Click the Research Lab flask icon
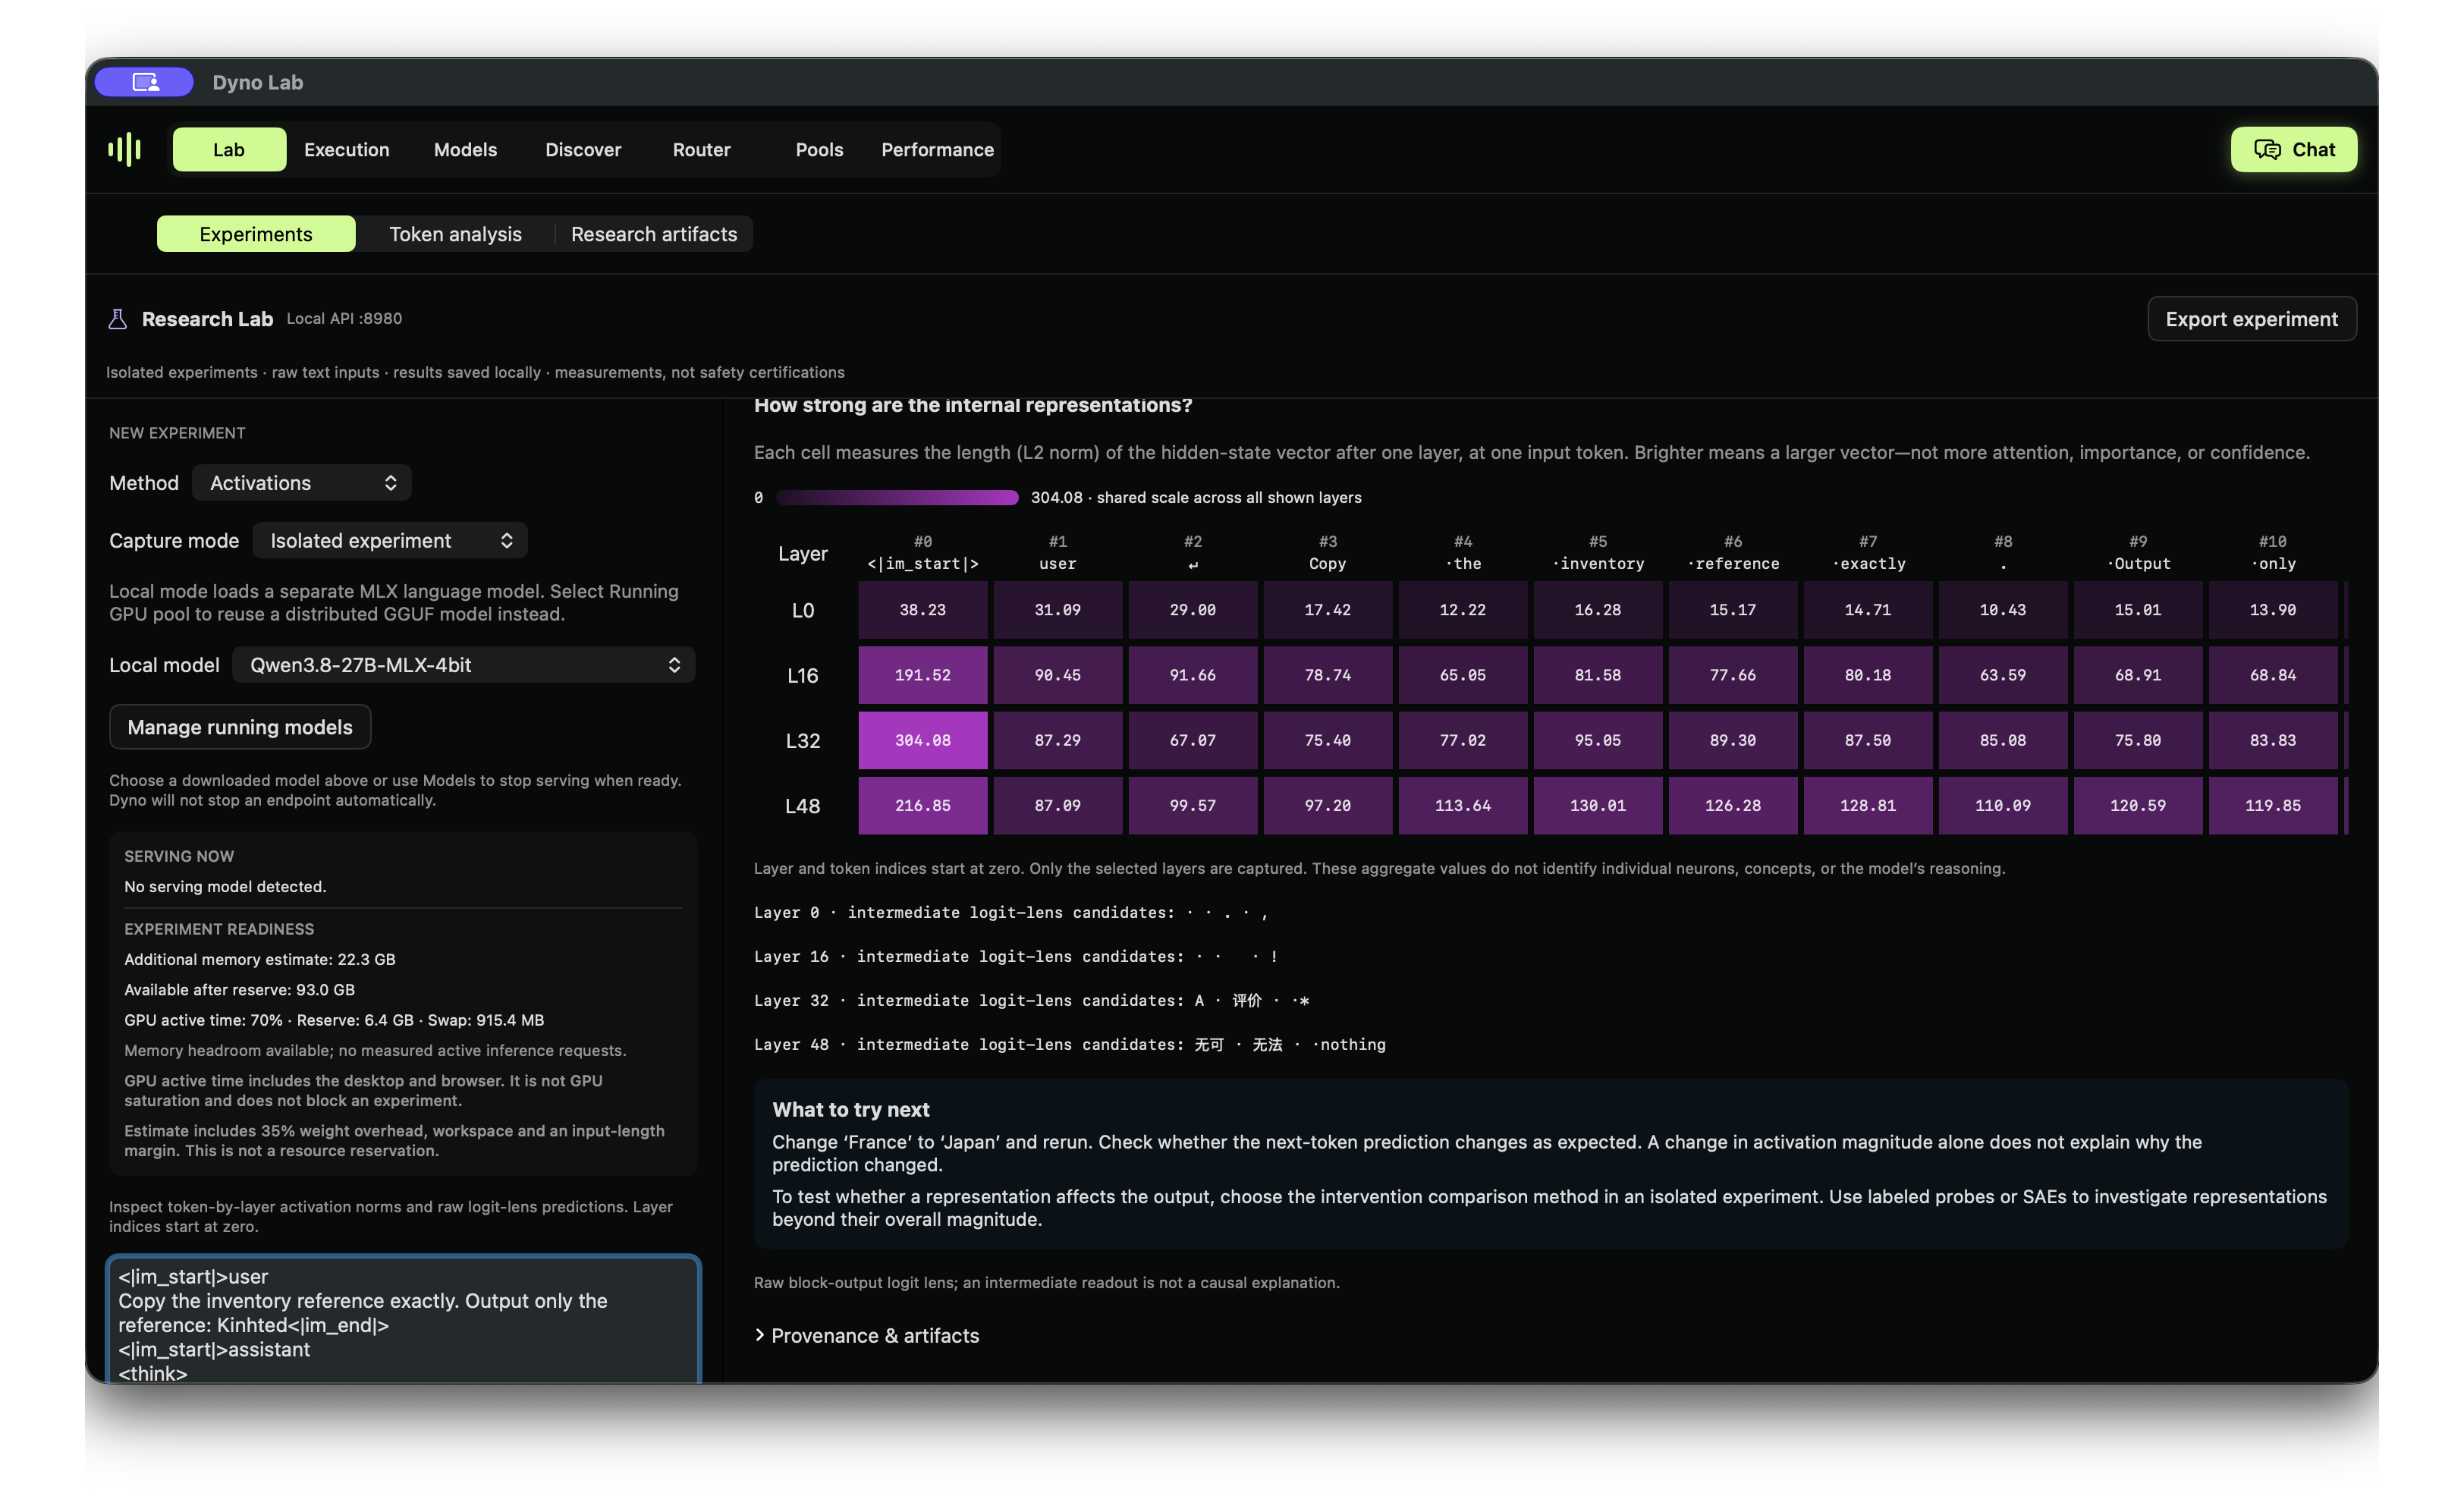Viewport: 2464px width, 1496px height. pos(117,319)
